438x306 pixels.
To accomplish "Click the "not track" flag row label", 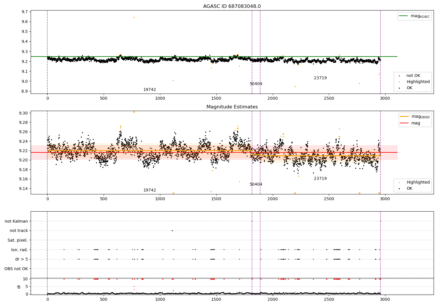I will click(x=19, y=231).
